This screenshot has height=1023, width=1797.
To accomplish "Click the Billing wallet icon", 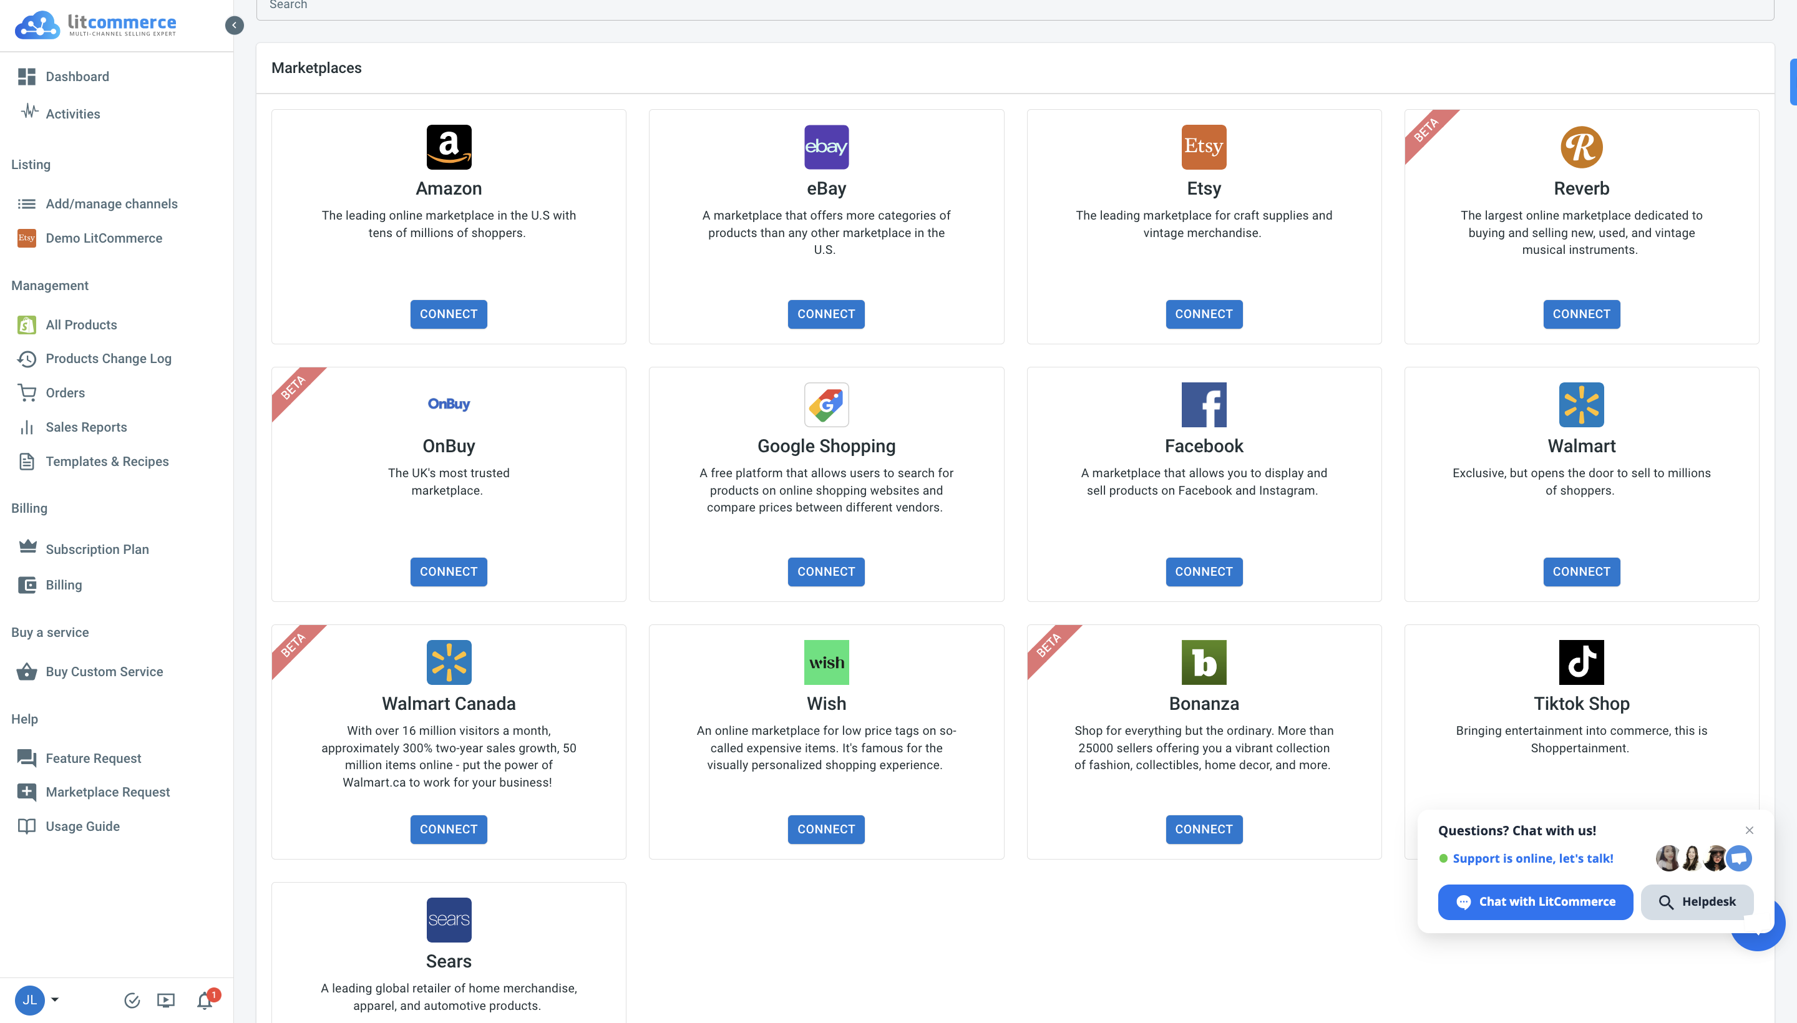I will click(x=27, y=584).
